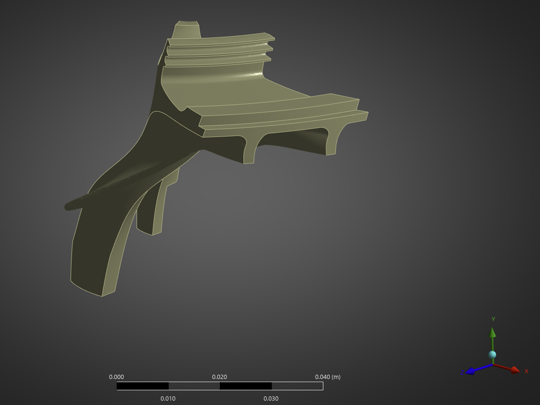The height and width of the screenshot is (405, 540).
Task: Click the 0.020 scale label
Action: (219, 377)
